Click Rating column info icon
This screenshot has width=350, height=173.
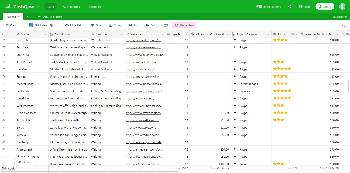point(293,34)
